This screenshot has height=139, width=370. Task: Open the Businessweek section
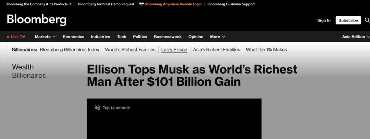click(x=168, y=37)
